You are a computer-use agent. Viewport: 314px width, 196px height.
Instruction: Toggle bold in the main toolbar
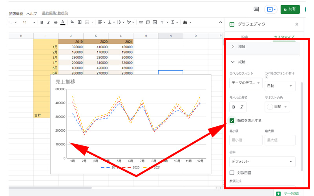(x=42, y=22)
